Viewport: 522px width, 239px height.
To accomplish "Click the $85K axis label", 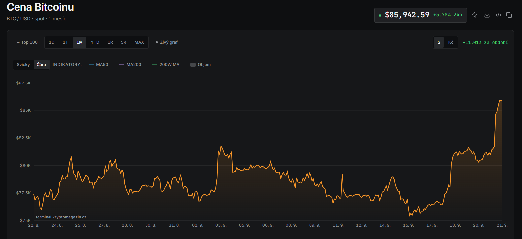I will pyautogui.click(x=25, y=110).
